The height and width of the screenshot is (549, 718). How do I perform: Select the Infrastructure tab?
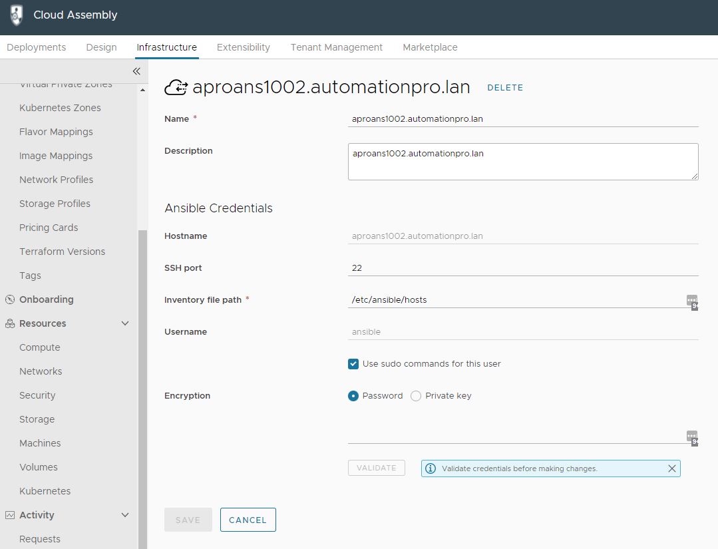tap(166, 47)
